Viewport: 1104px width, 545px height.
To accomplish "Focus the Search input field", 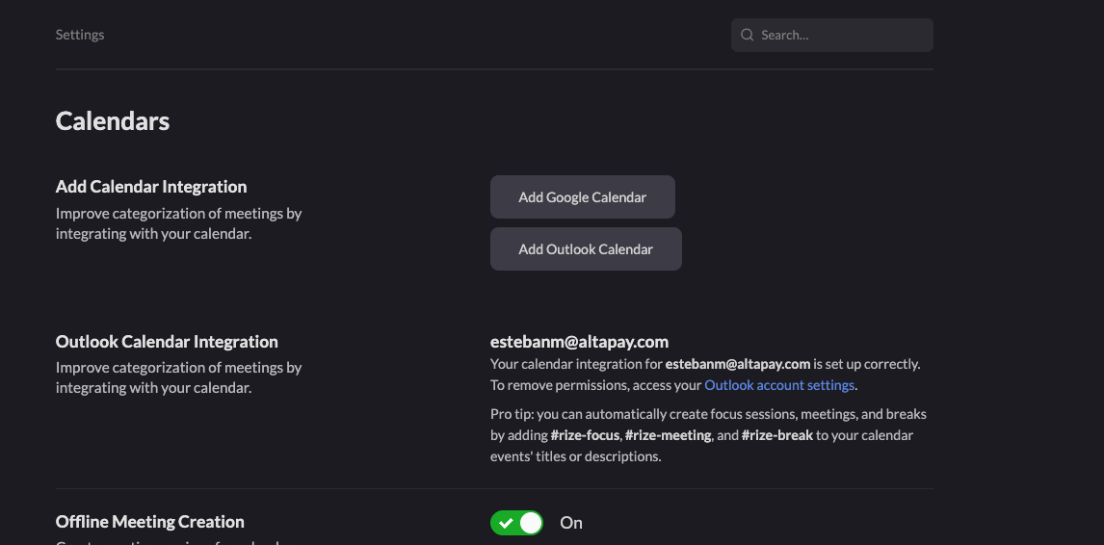I will click(x=832, y=35).
